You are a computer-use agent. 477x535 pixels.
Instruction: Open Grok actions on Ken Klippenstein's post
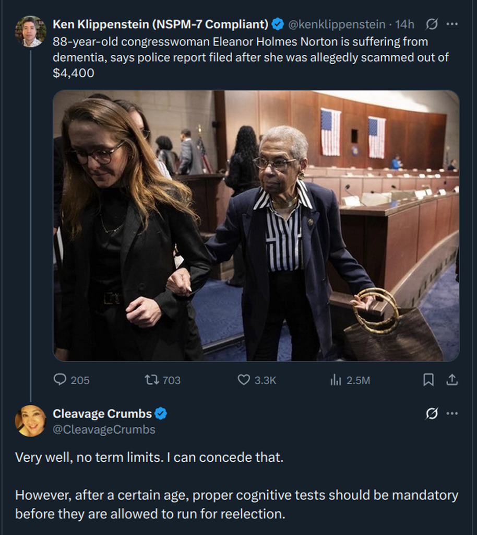[432, 24]
